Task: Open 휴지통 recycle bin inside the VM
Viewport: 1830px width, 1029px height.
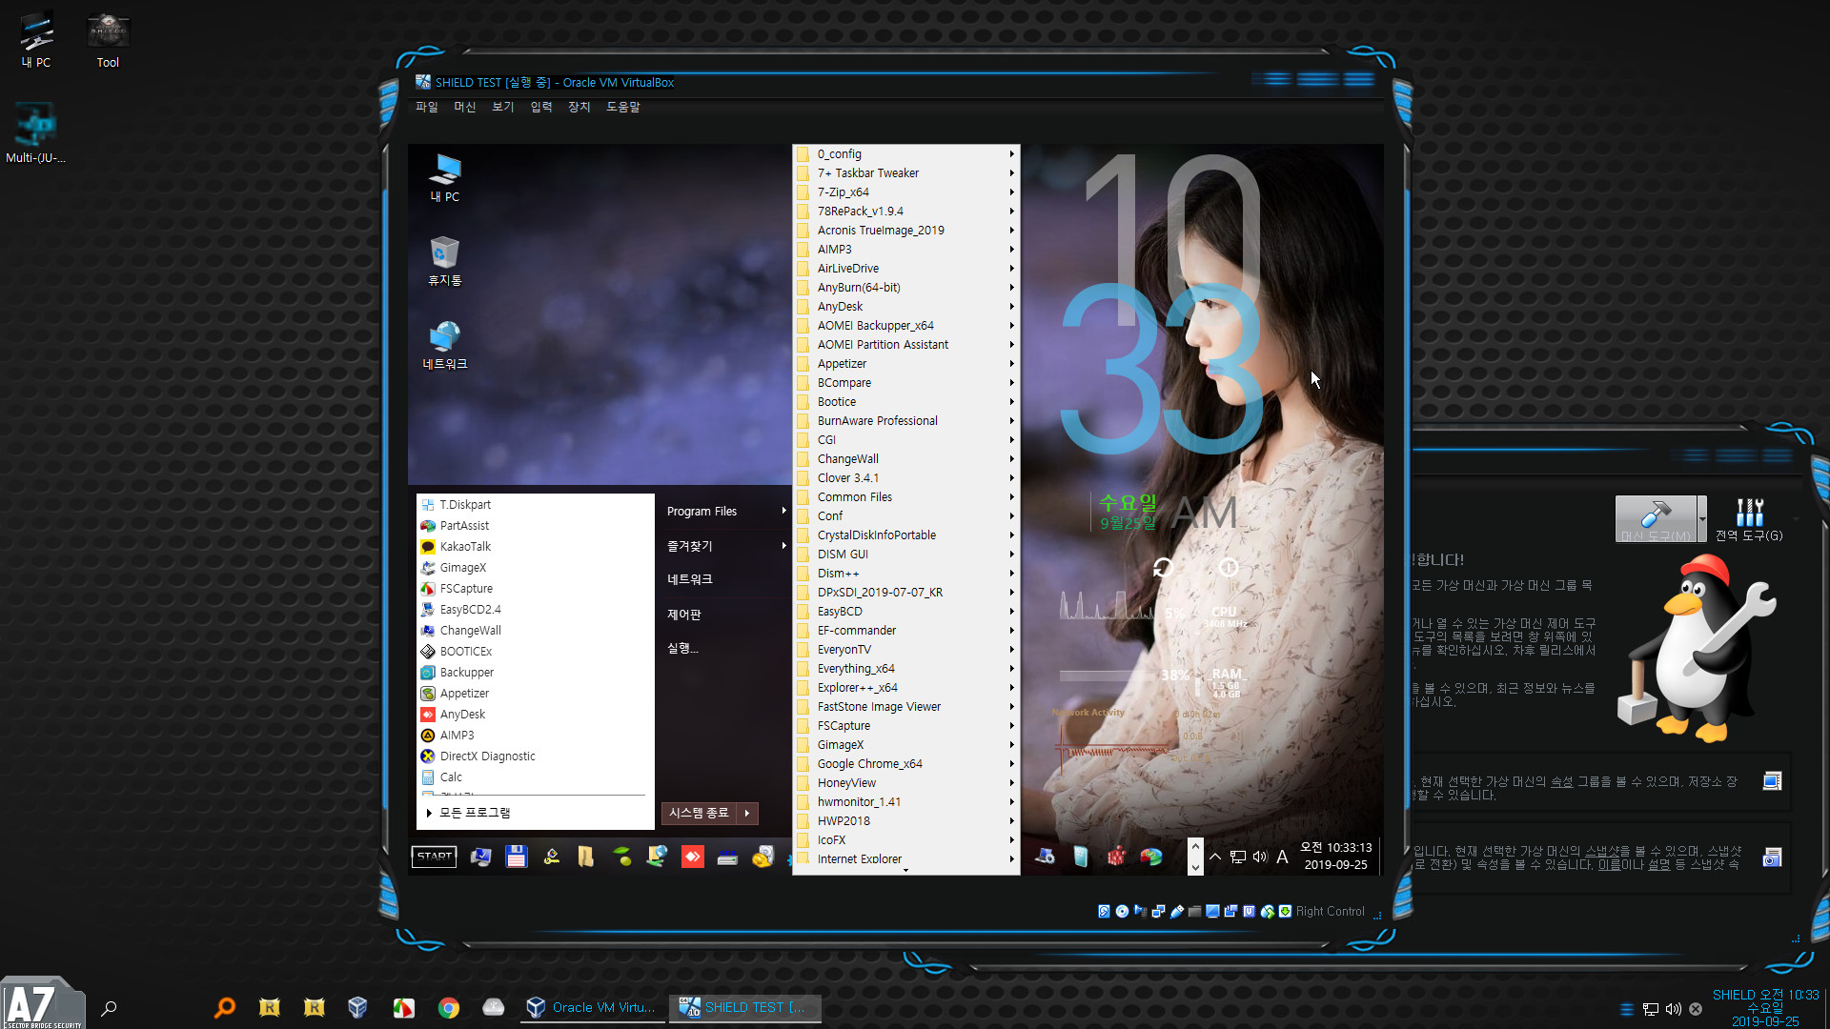Action: 444,260
